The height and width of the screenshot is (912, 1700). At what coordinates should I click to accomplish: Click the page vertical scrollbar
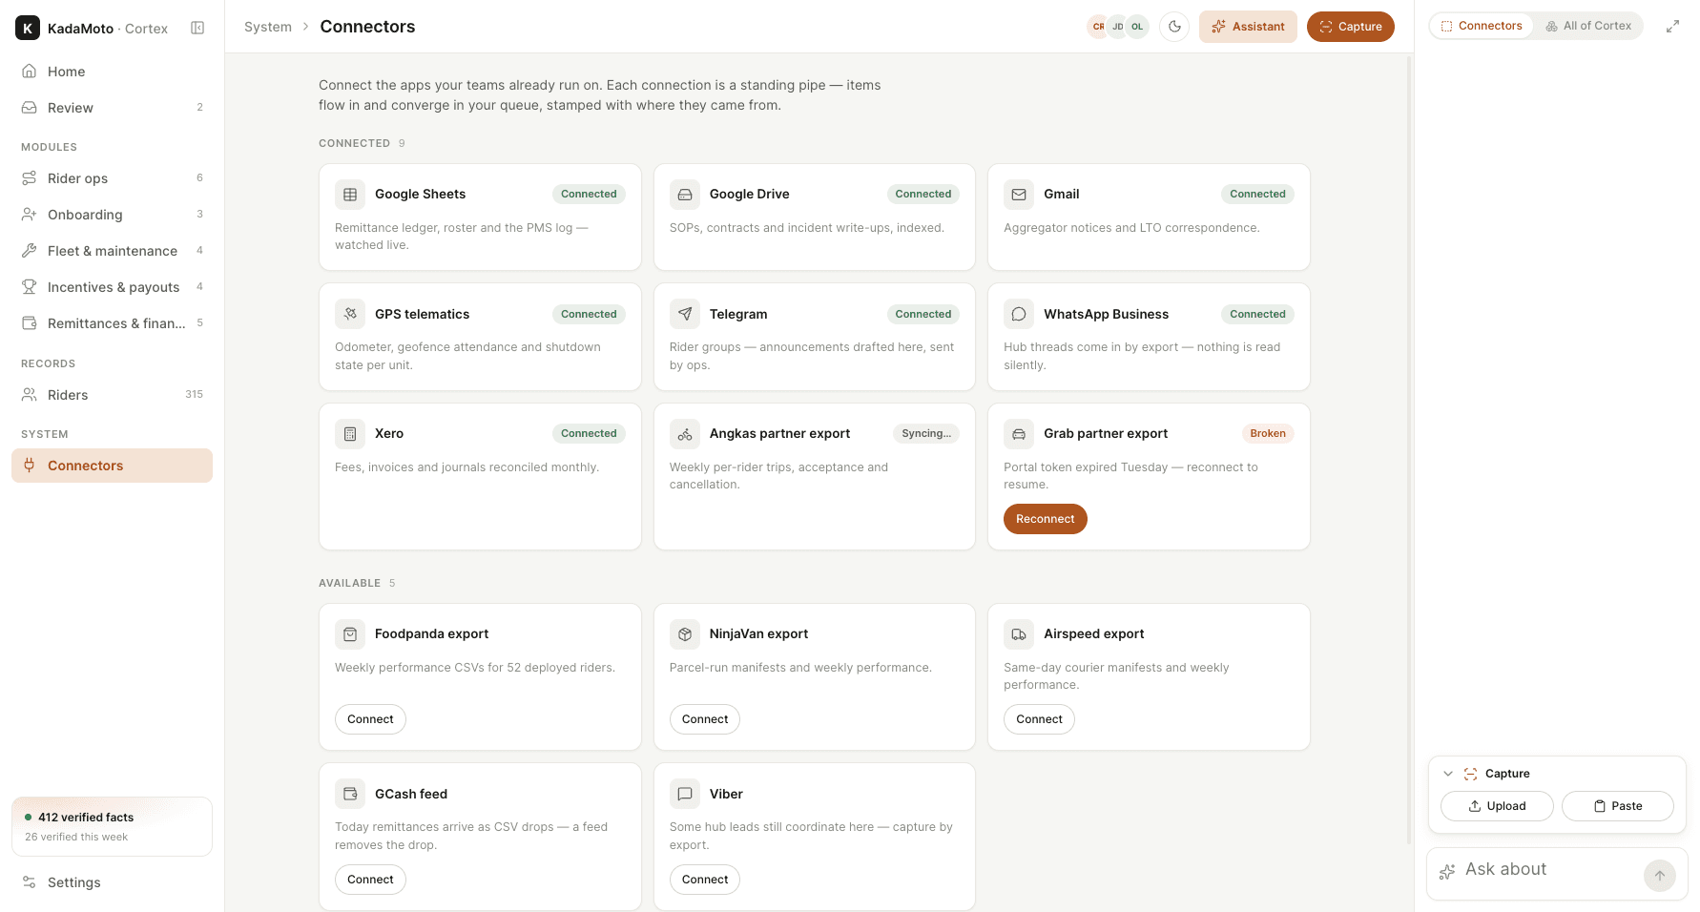(1409, 448)
